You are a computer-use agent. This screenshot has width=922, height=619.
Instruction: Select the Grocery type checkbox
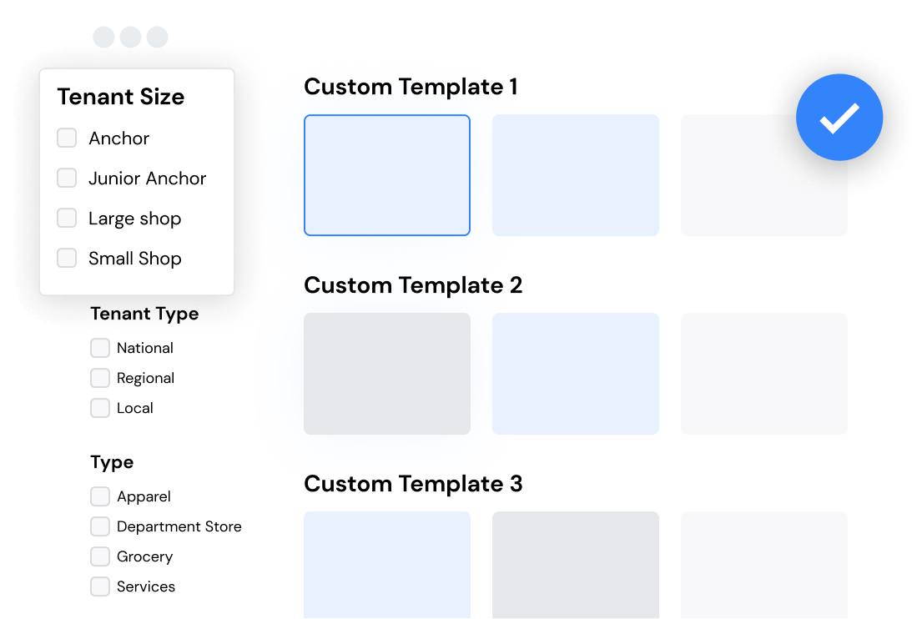tap(100, 556)
